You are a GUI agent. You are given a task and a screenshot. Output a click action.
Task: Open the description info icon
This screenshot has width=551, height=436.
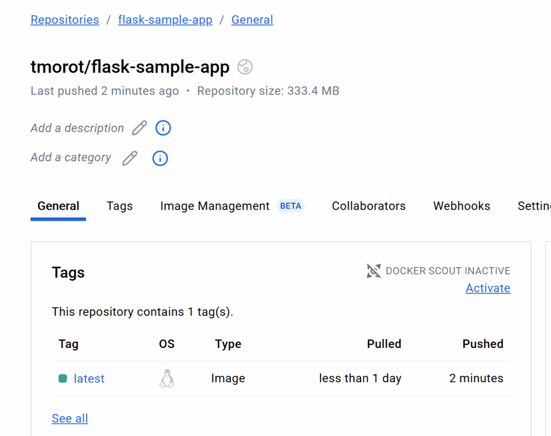163,128
